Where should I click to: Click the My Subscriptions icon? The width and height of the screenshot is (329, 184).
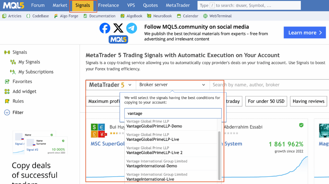coord(13,72)
